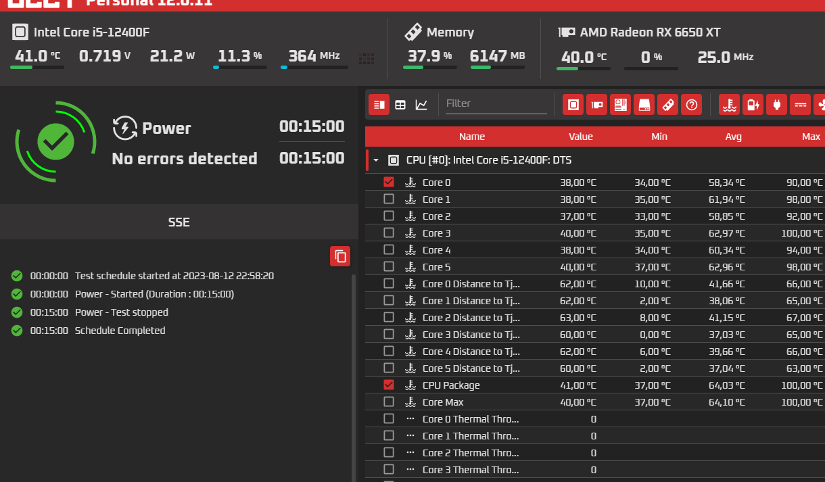Viewport: 825px width, 482px height.
Task: Click the GPU card icon beside AMD Radeon
Action: point(567,32)
